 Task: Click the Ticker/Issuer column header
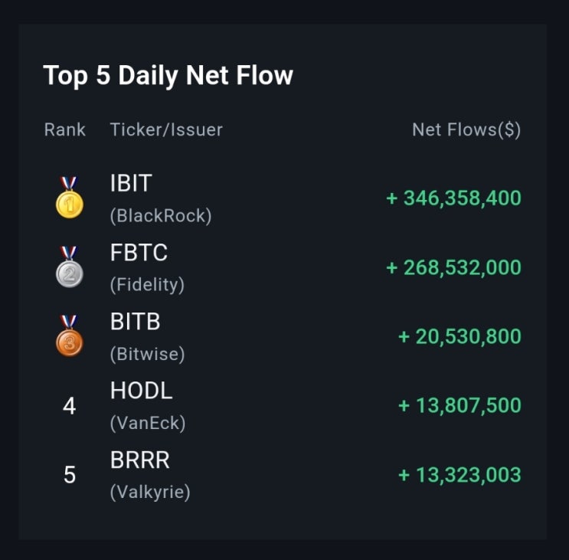coord(166,129)
